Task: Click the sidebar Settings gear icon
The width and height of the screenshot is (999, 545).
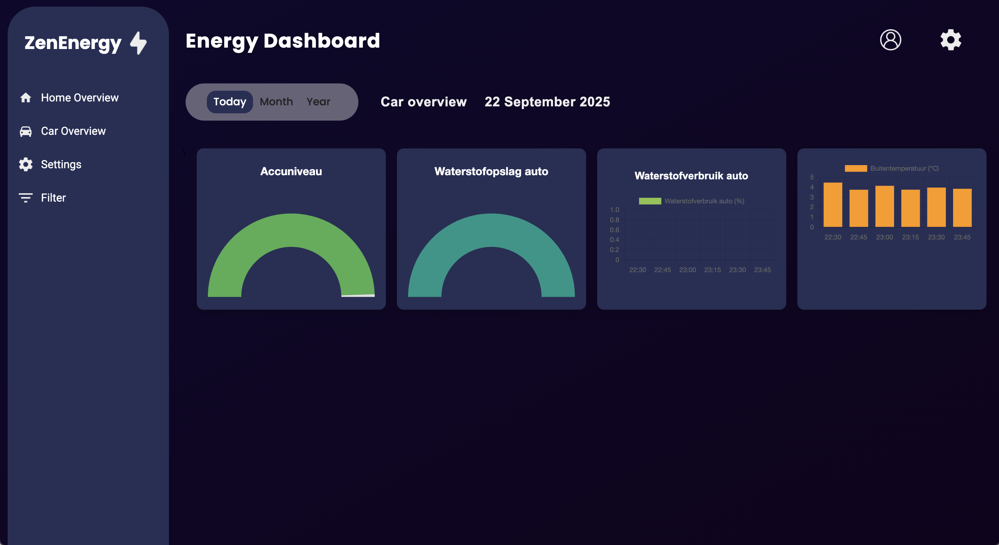Action: pyautogui.click(x=26, y=164)
